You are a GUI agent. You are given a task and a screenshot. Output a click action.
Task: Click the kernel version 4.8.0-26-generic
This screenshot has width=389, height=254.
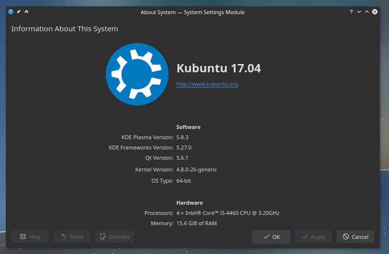pyautogui.click(x=196, y=169)
